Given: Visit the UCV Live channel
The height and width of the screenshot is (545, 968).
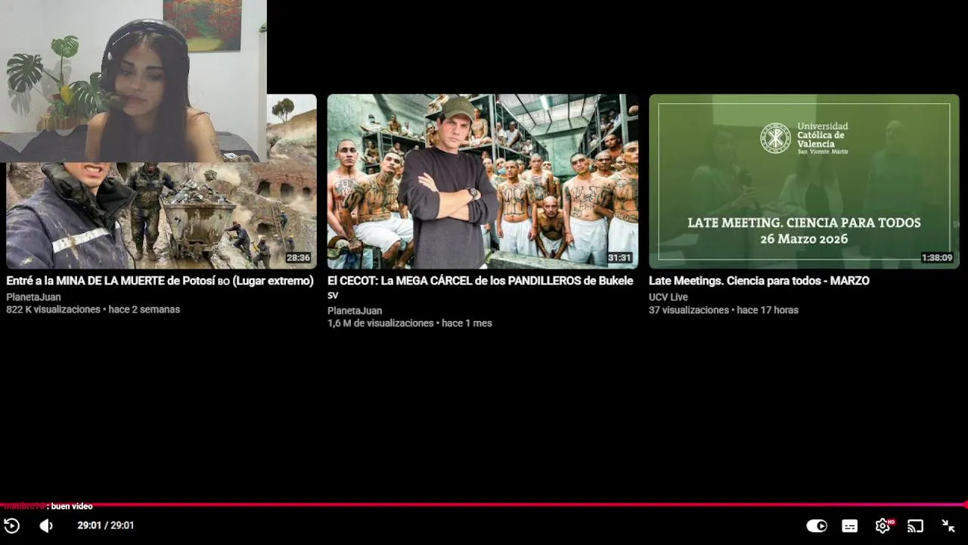Looking at the screenshot, I should click(x=669, y=297).
